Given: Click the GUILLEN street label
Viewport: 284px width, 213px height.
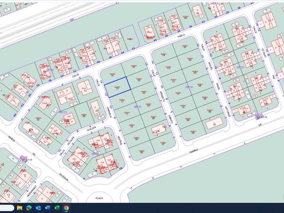Looking at the screenshot, I should point(92,128).
